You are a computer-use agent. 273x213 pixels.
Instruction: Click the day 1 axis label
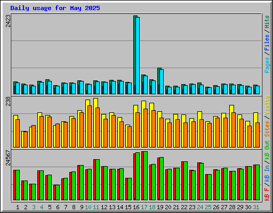(18, 207)
